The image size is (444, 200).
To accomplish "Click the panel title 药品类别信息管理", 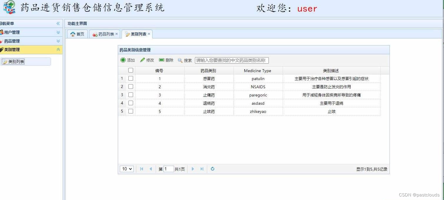I will click(x=135, y=50).
